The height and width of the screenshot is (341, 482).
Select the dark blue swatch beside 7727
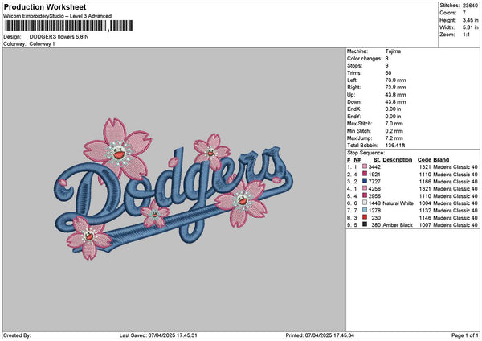(x=365, y=181)
